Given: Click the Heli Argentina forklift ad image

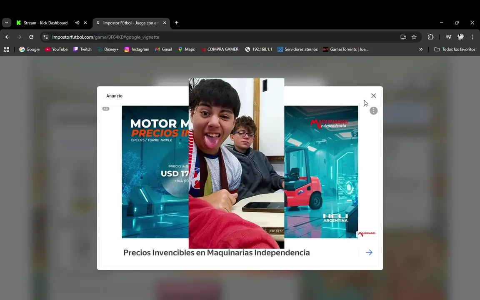Looking at the screenshot, I should click(x=321, y=172).
